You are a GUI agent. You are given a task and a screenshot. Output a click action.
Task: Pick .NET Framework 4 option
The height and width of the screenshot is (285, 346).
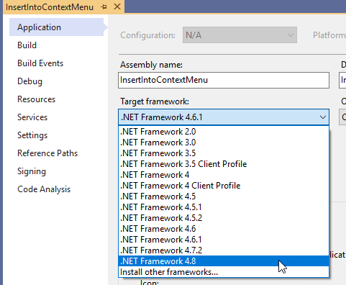tap(224, 175)
